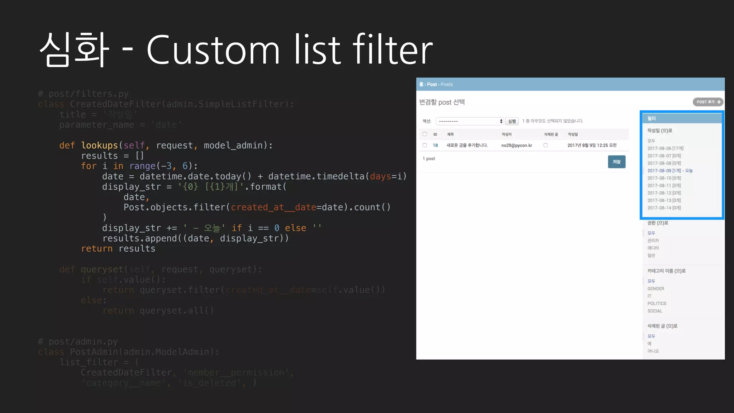
Task: Open post ID 18 link
Action: point(435,145)
